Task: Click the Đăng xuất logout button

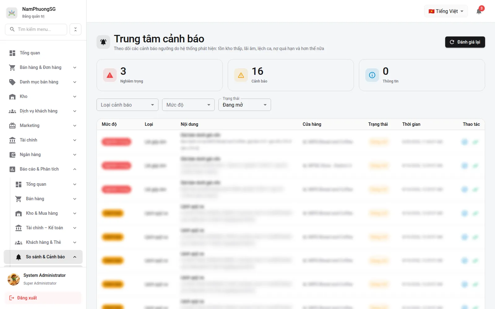Action: pos(43,298)
